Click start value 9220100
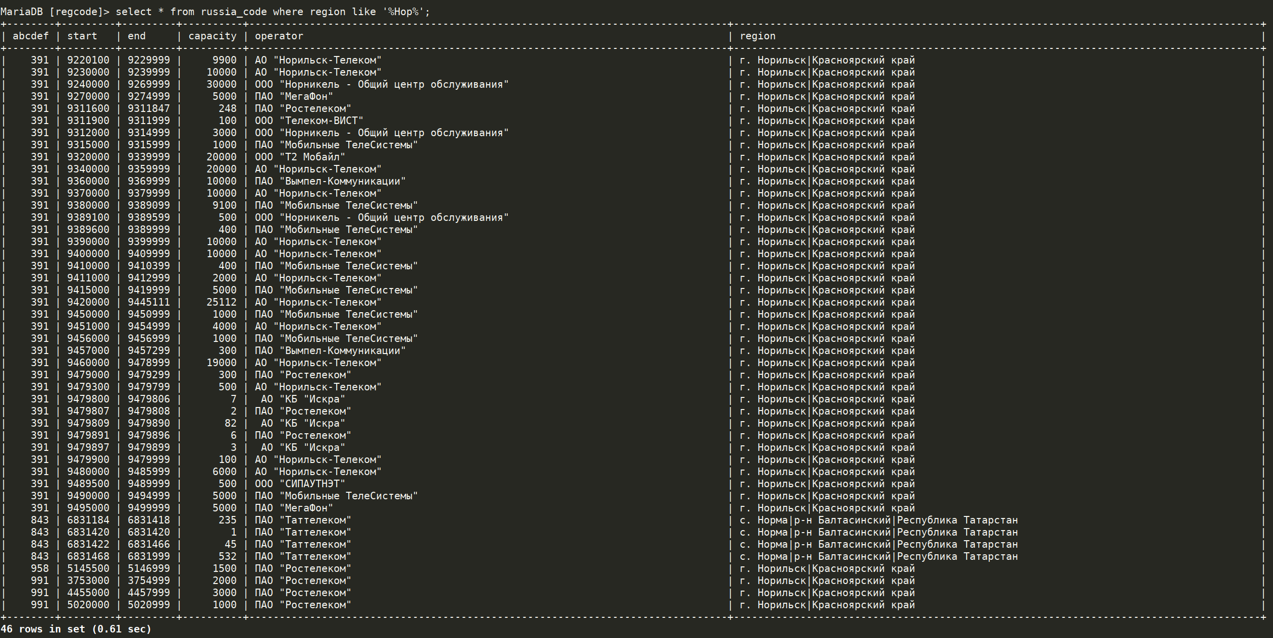 click(x=88, y=60)
